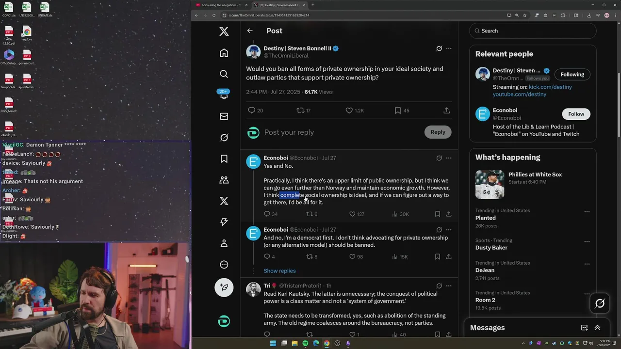
Task: Open Notifications bell with 20+ badge
Action: [224, 95]
